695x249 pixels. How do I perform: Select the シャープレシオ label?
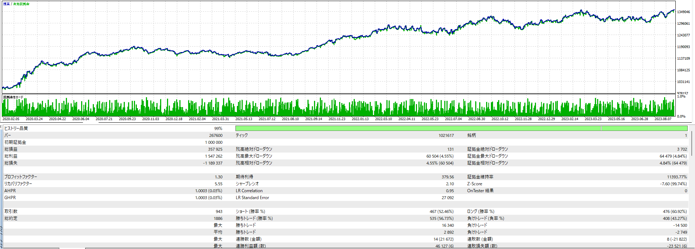tap(247, 184)
